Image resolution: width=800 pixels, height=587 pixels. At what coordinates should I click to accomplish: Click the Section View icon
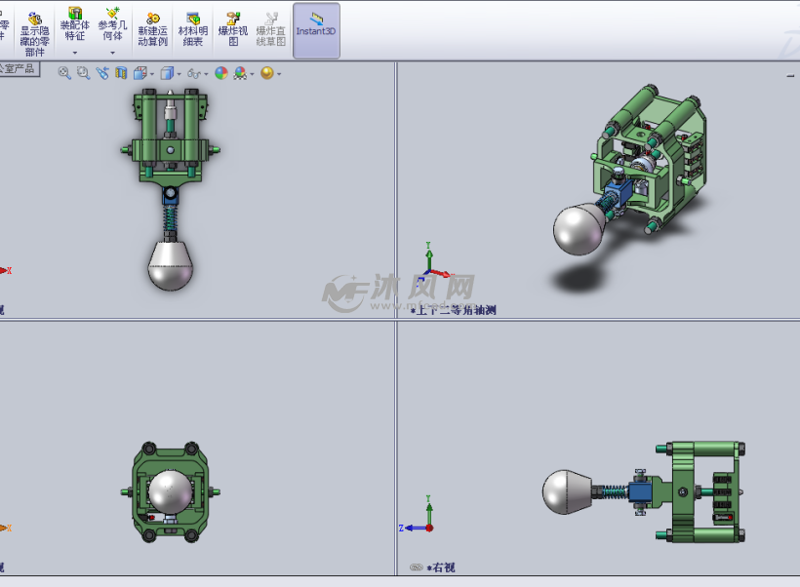tap(121, 73)
